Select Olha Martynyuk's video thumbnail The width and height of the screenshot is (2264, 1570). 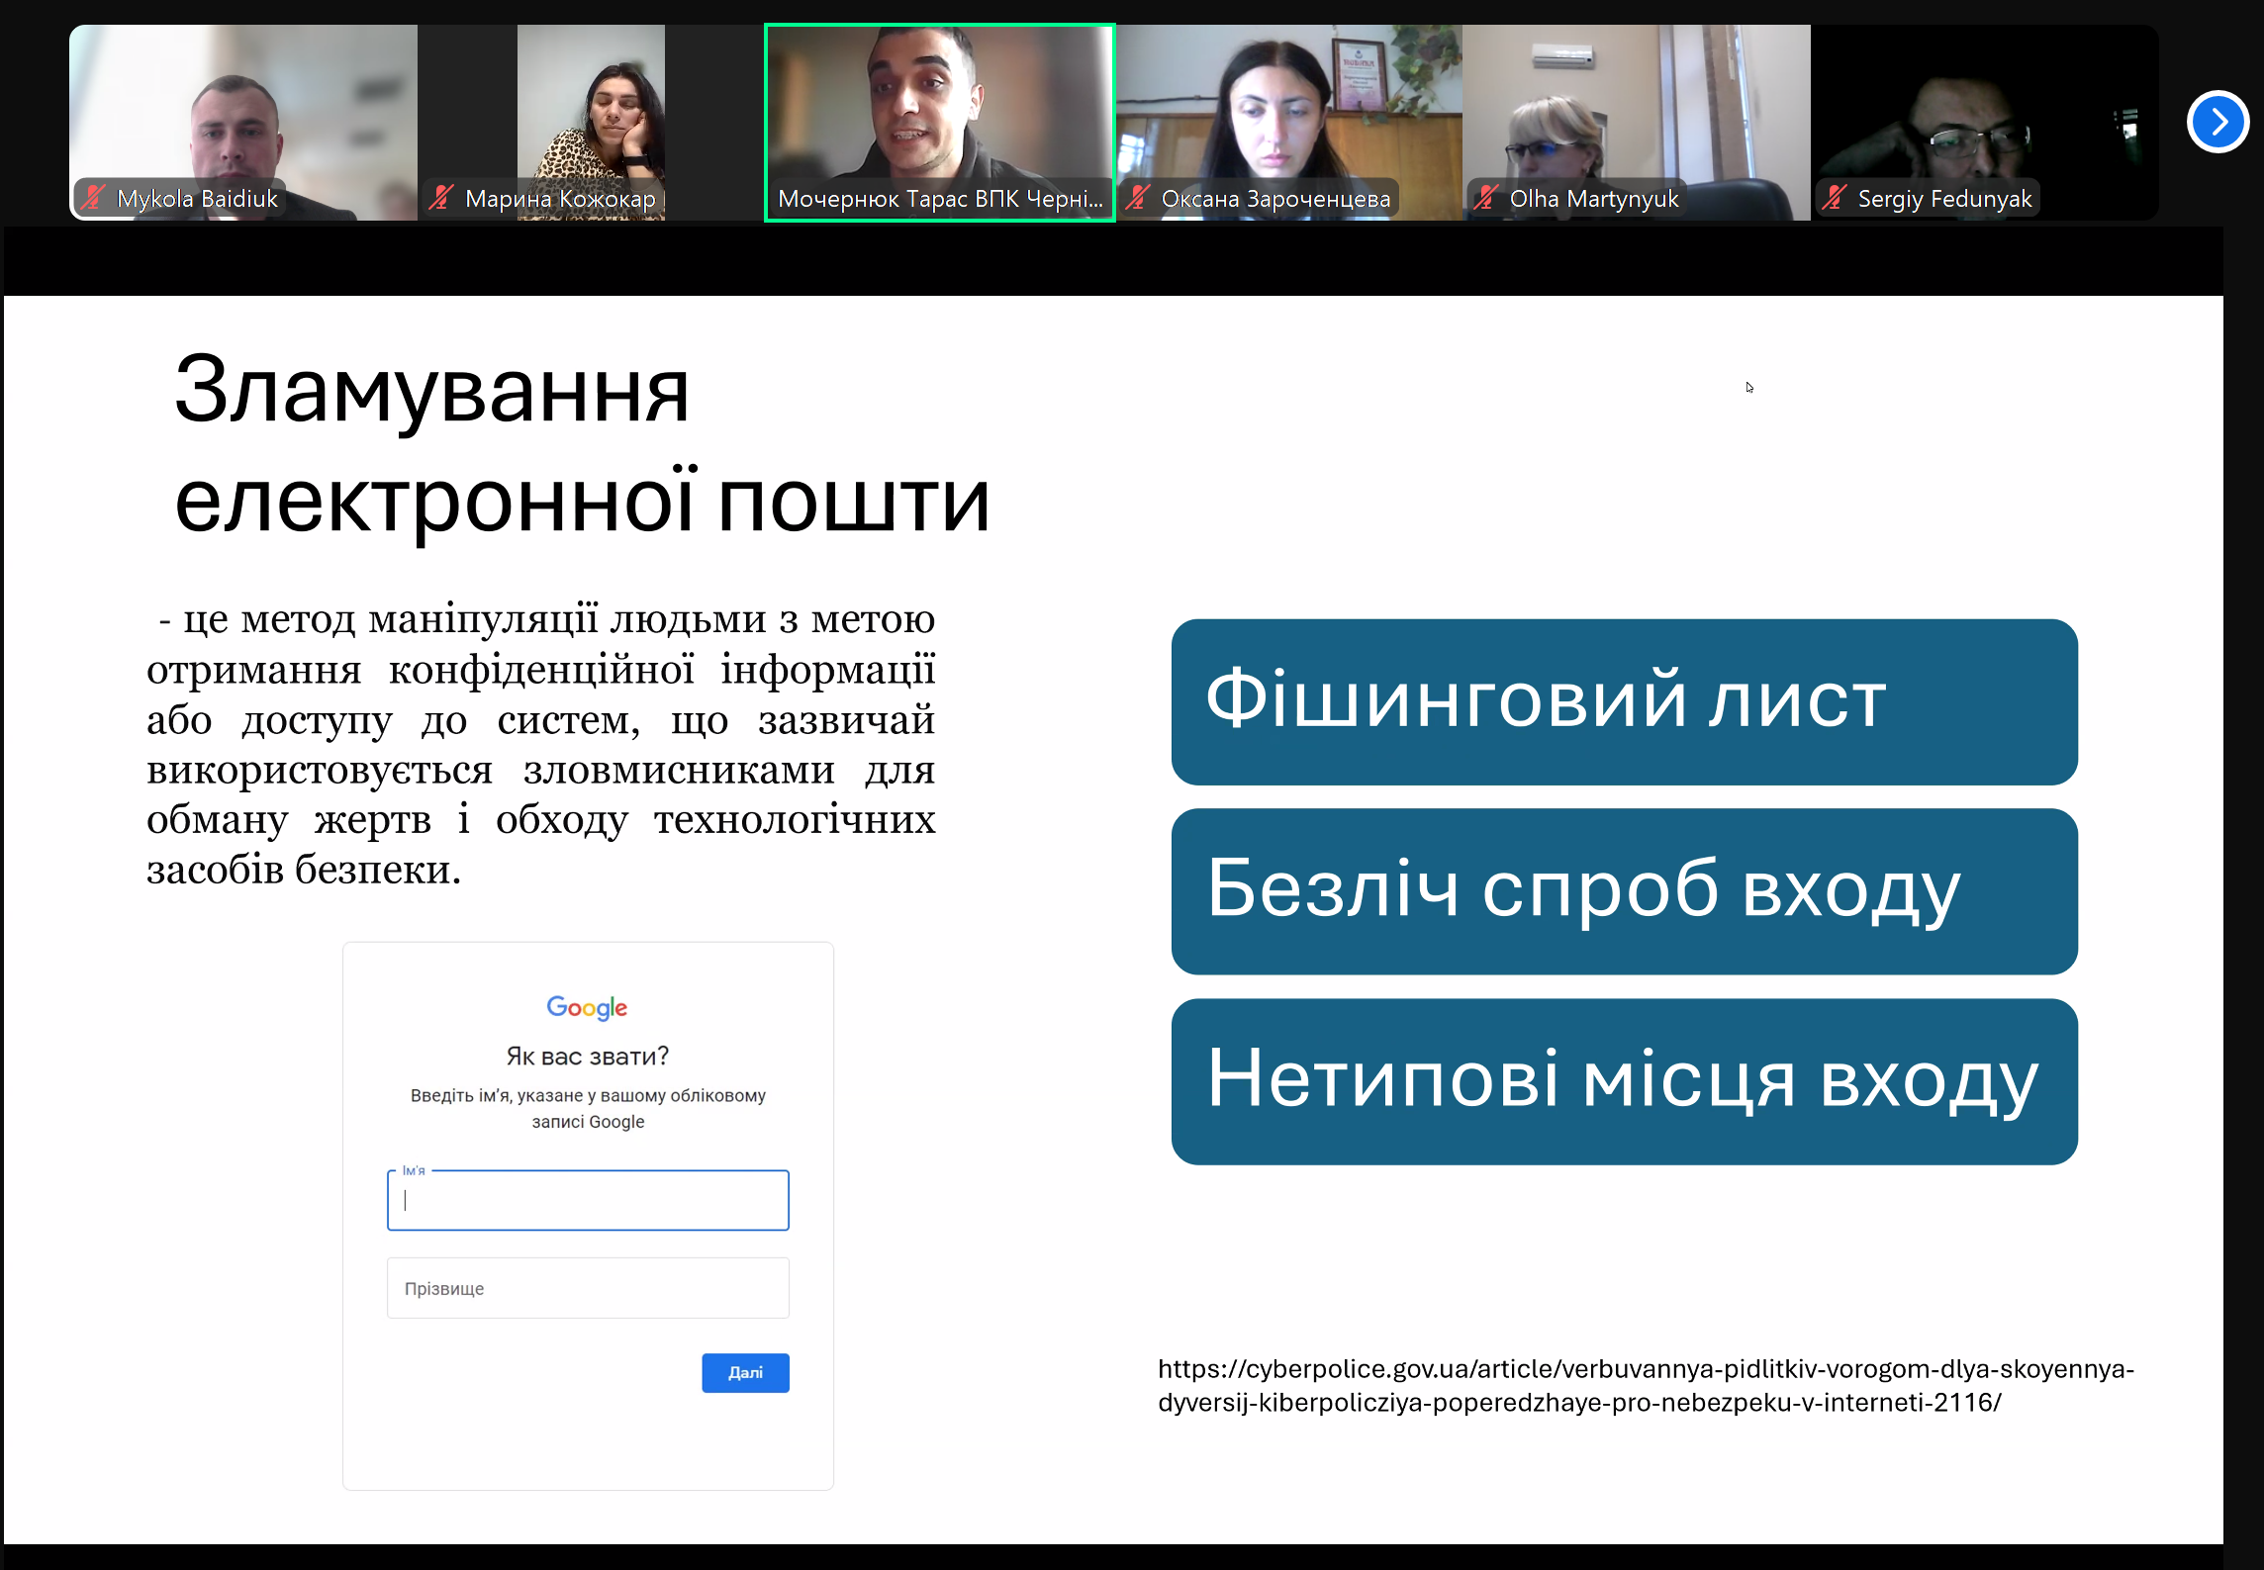(x=1637, y=123)
